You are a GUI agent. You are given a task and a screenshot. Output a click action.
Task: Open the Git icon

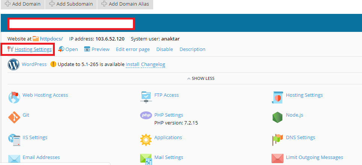tap(14, 117)
